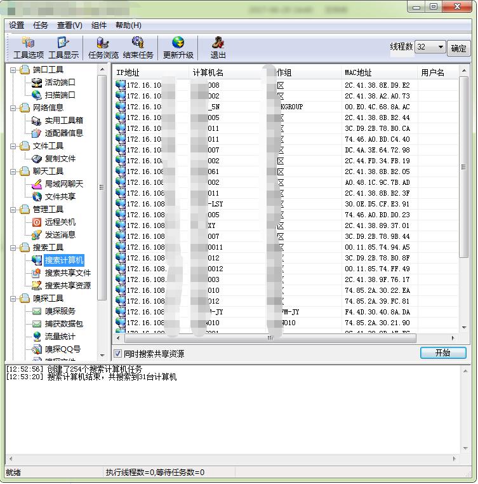The image size is (478, 484).
Task: Open the 帮助(H) menu
Action: (128, 25)
